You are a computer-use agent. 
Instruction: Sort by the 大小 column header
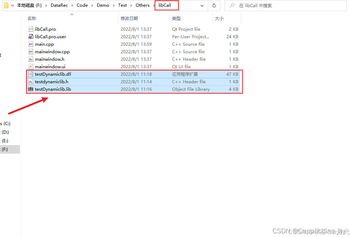click(227, 18)
